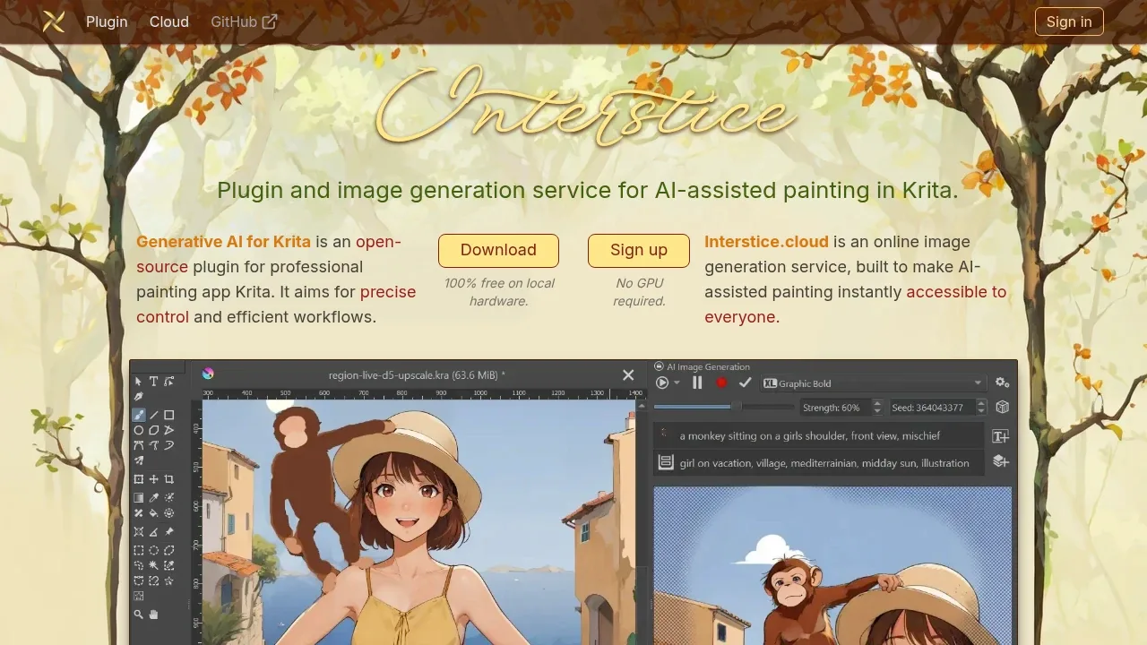Select the Freehand Brush tool
1147x645 pixels.
pyautogui.click(x=138, y=414)
